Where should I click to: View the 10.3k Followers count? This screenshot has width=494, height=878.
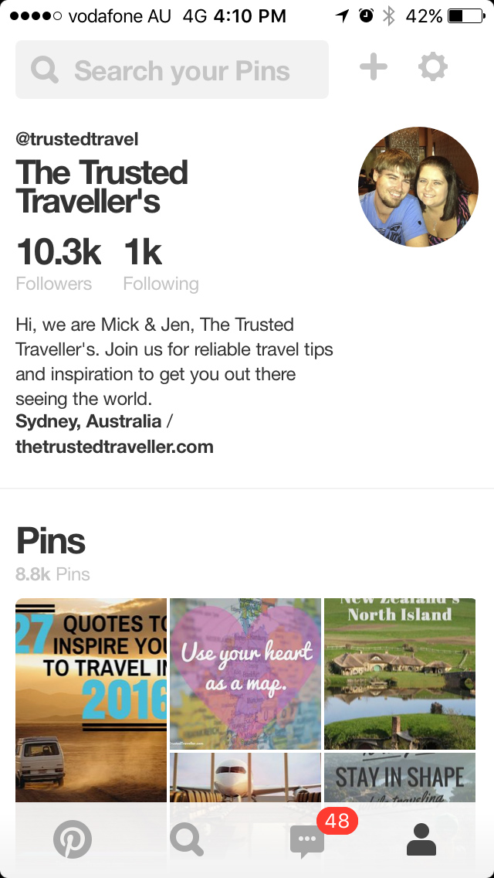point(53,263)
